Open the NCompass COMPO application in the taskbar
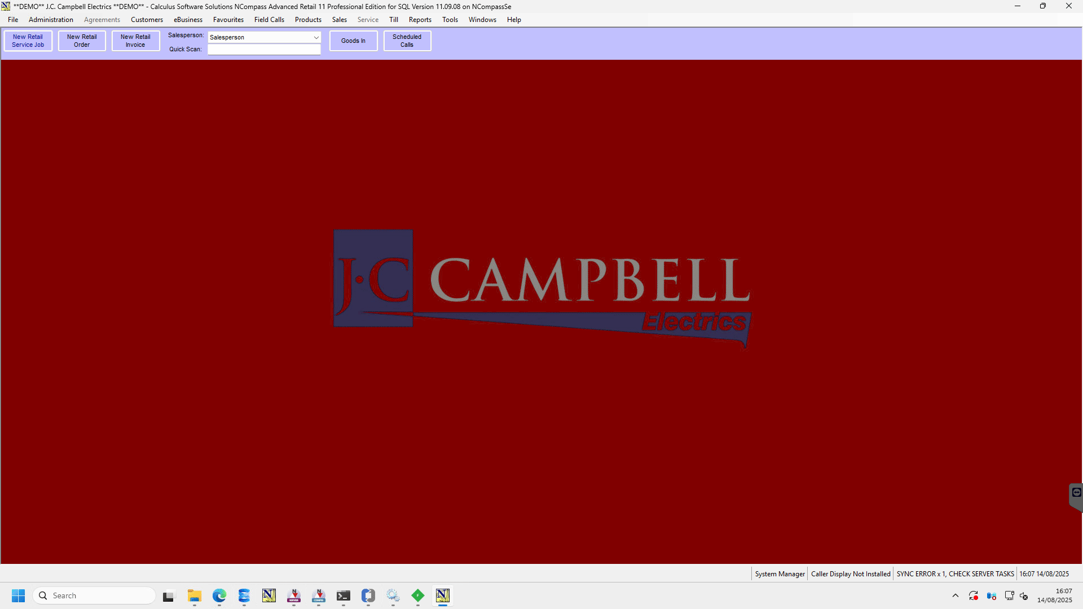This screenshot has height=609, width=1083. pos(319,595)
